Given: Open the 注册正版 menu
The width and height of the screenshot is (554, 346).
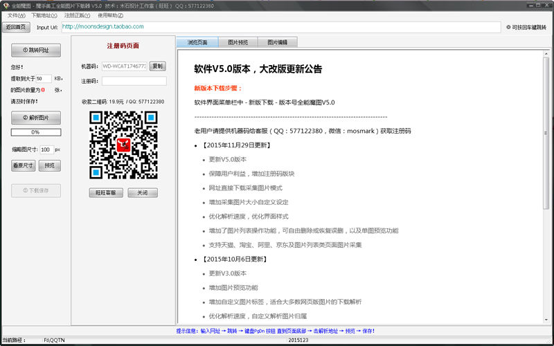Looking at the screenshot, I should 76,15.
